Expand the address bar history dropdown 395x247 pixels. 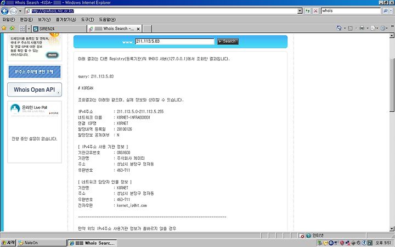(x=300, y=11)
